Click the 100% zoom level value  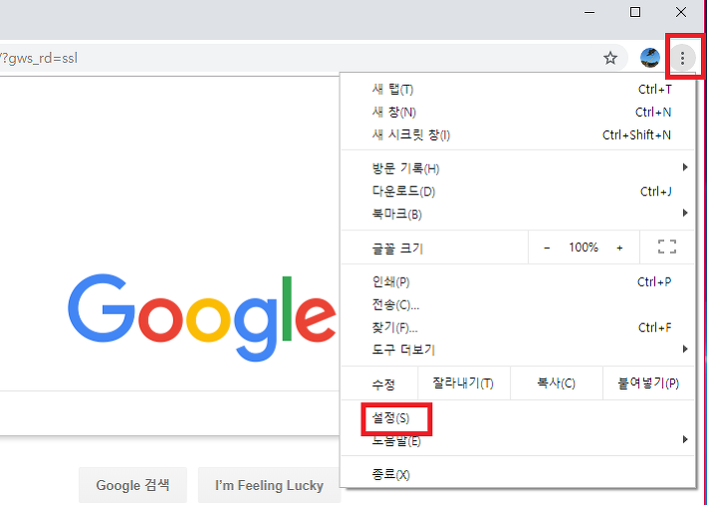click(584, 248)
